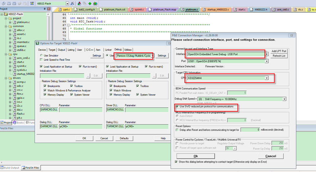Click Help in Options for Target dialog
The image size is (316, 172).
click(163, 138)
